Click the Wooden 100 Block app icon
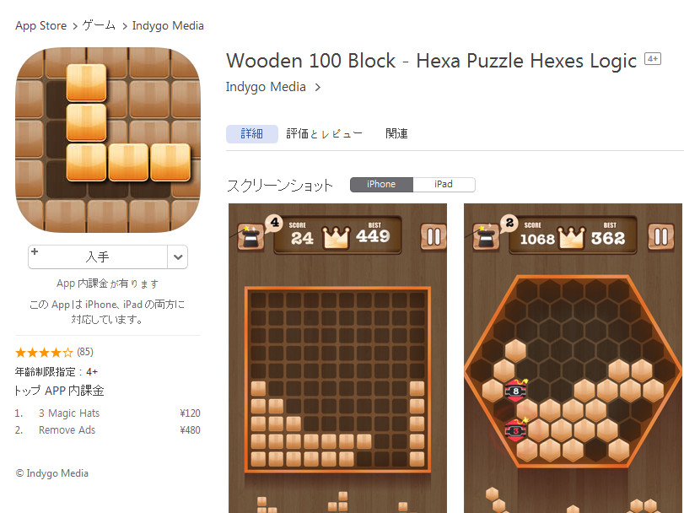Screen dimensions: 684x513 108,140
